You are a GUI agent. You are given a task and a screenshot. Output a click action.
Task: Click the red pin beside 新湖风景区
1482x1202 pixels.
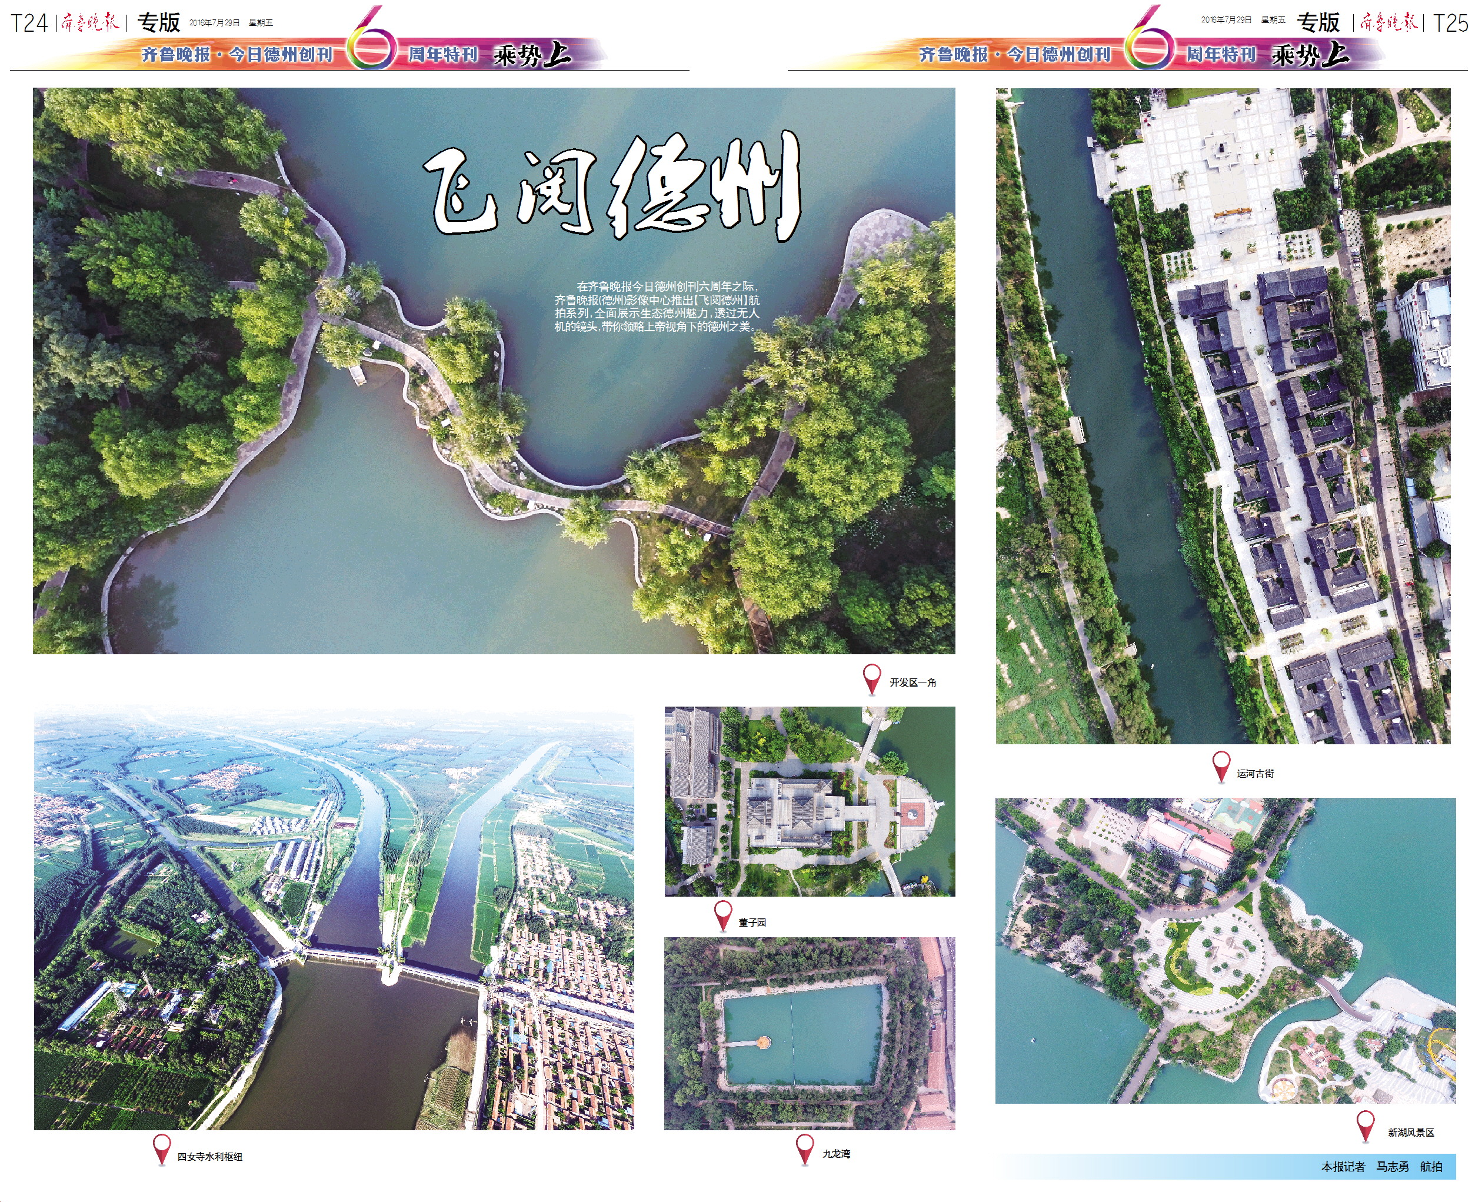1365,1125
